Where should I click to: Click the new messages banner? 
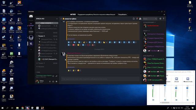click(x=47, y=23)
